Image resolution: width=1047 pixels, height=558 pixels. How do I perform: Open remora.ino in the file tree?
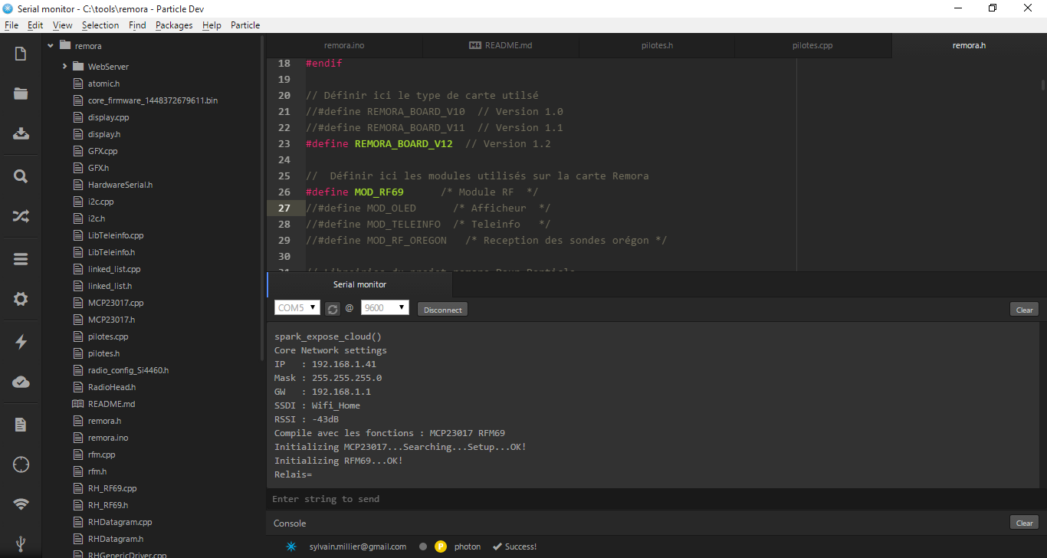108,438
